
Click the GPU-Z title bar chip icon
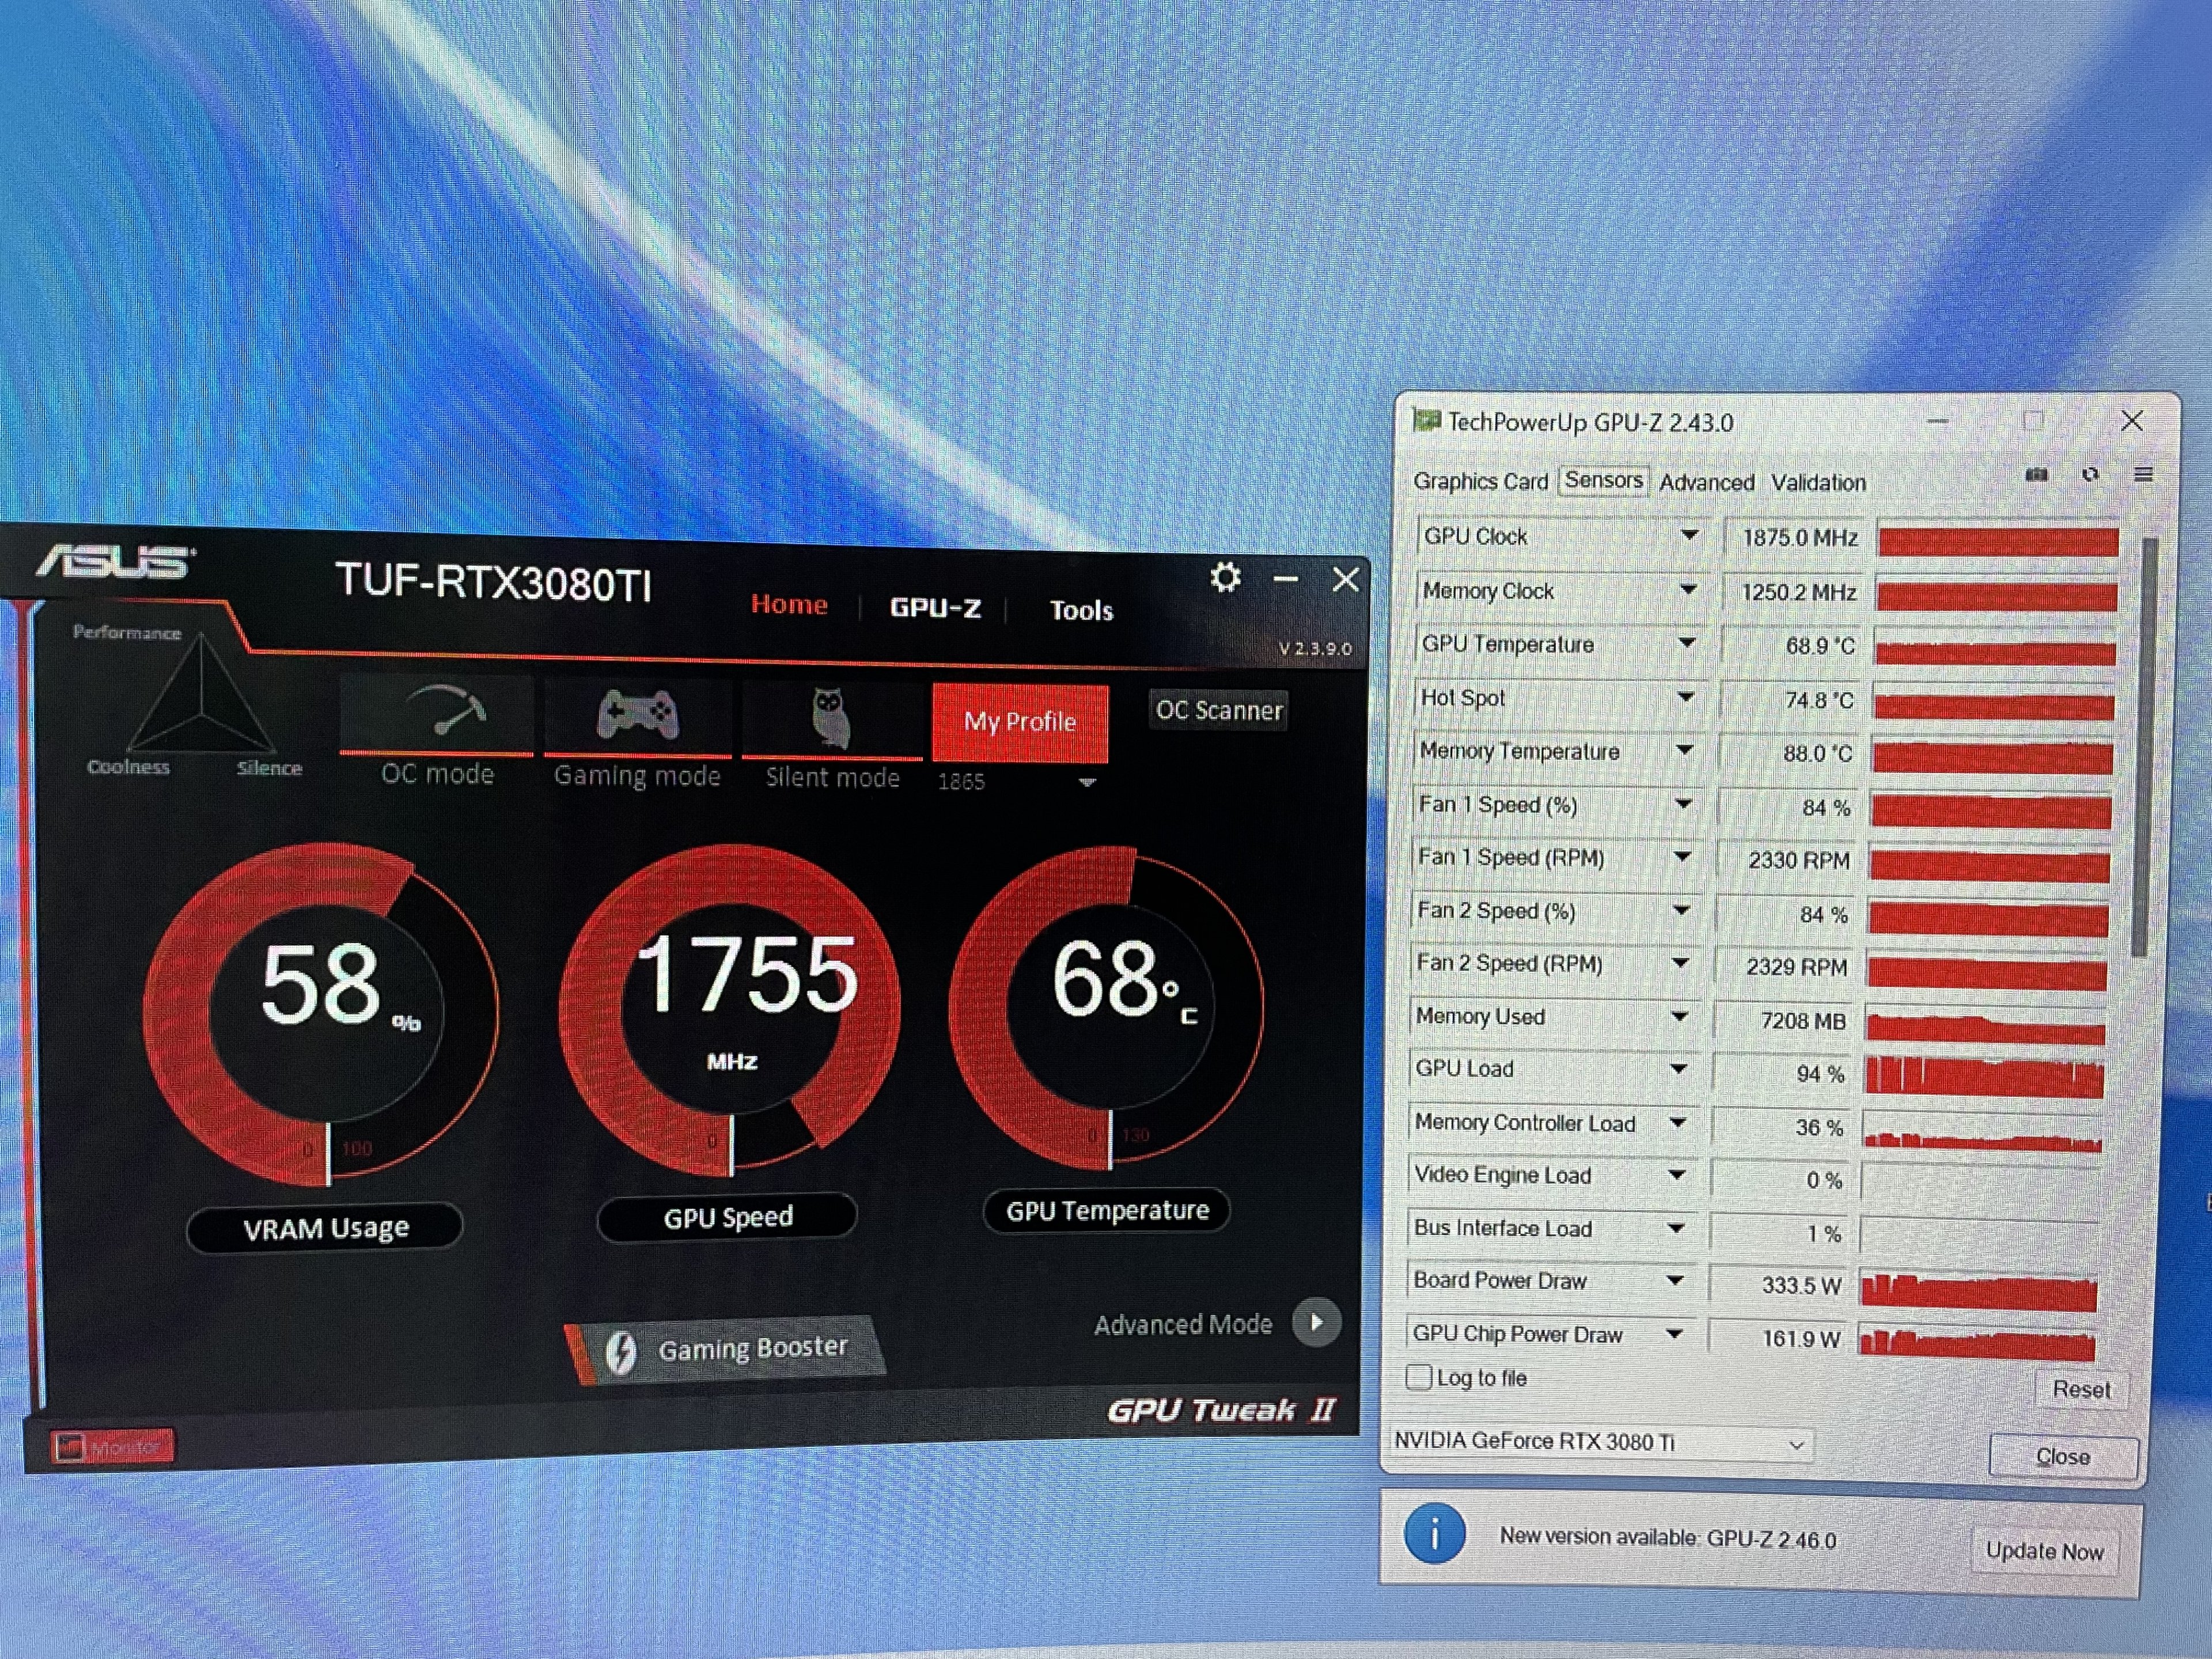pyautogui.click(x=1426, y=420)
